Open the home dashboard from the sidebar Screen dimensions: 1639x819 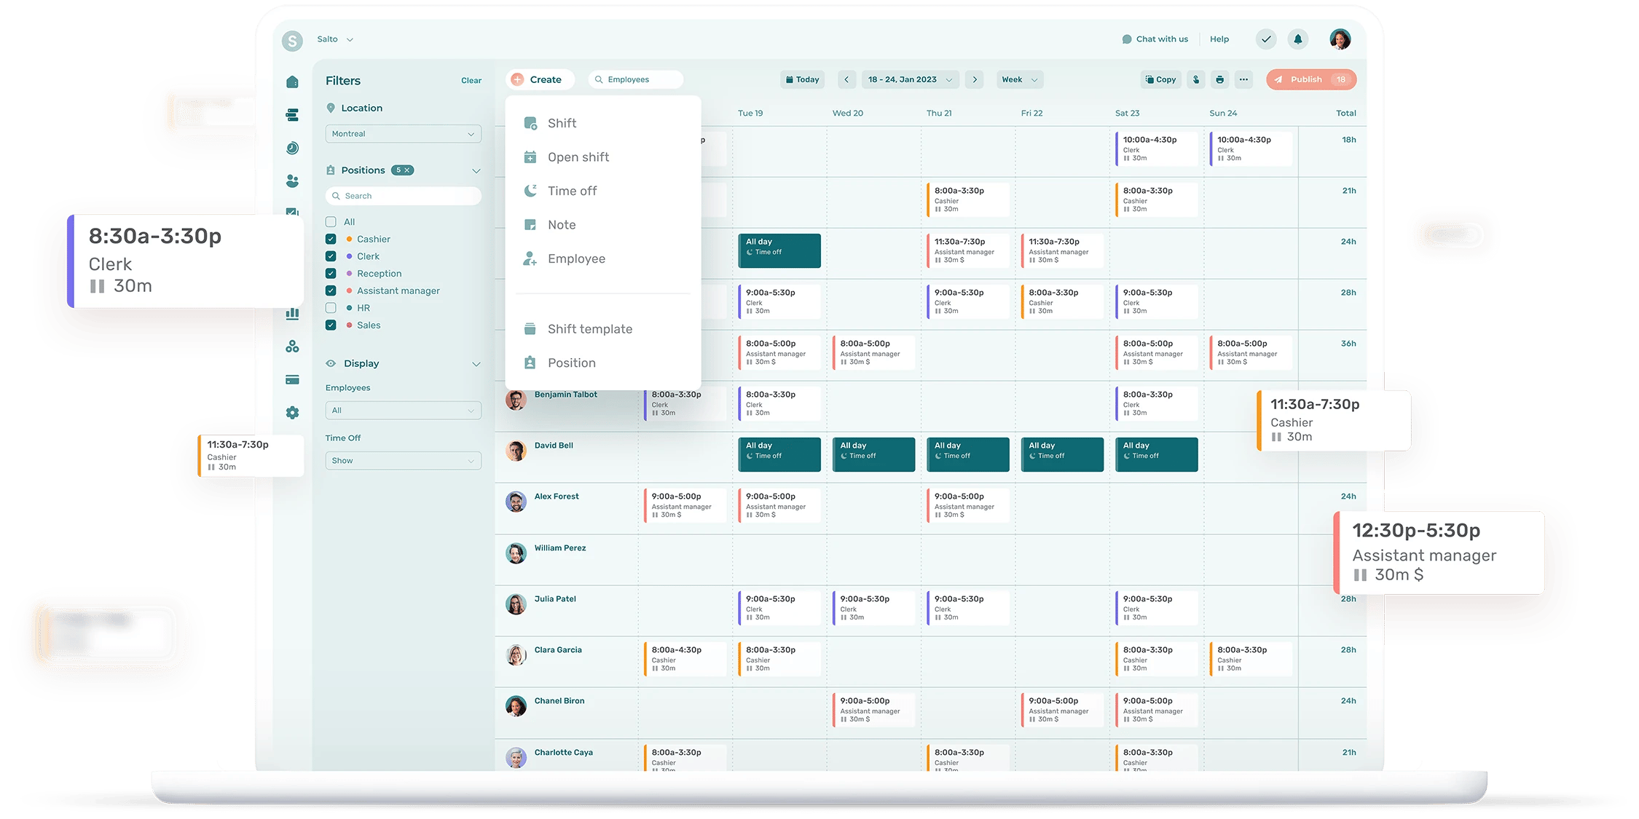[292, 82]
